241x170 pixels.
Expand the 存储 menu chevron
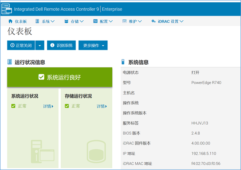tap(81, 21)
